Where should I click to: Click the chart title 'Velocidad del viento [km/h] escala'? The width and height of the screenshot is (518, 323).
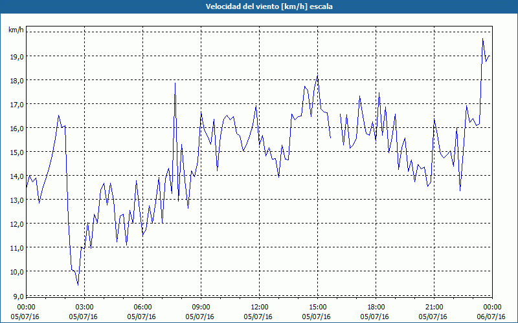[269, 6]
